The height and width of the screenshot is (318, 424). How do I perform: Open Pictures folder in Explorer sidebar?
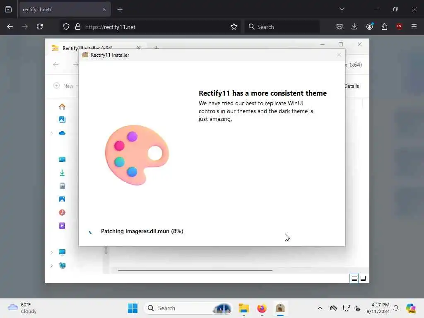(62, 199)
